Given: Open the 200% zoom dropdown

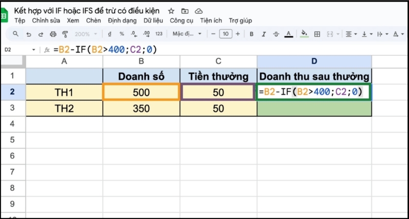Looking at the screenshot, I should tap(86, 34).
